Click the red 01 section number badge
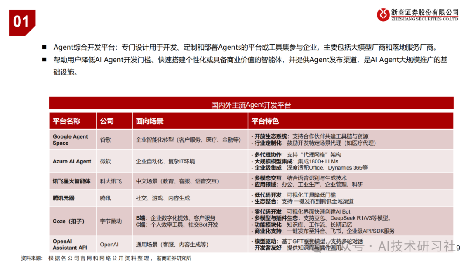 tap(22, 23)
